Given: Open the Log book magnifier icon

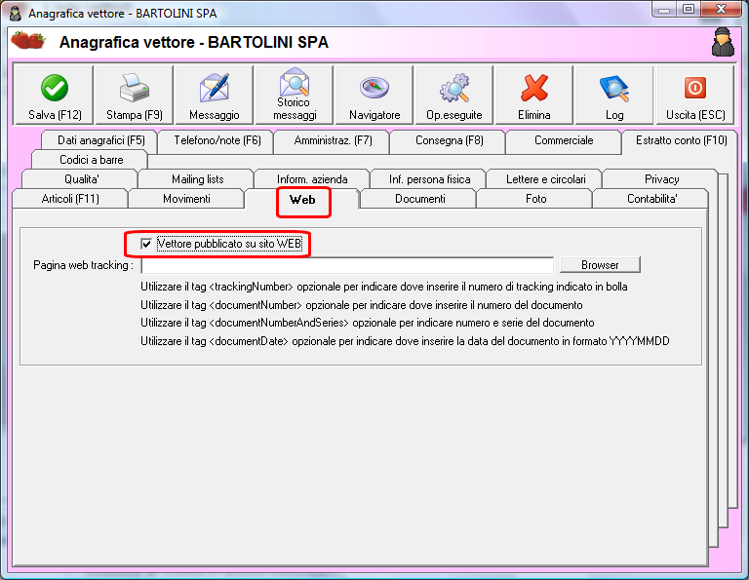Looking at the screenshot, I should (614, 95).
